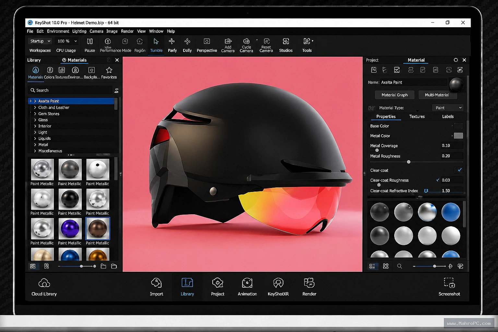Click the Metal Roughness slider handle

(409, 162)
